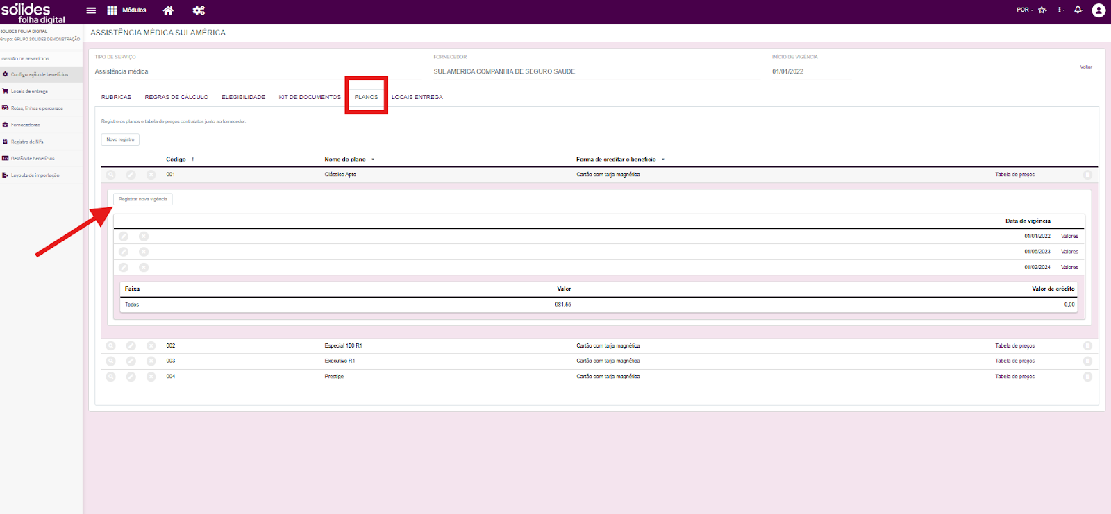Delete the 01/02/2024 vigência row
Viewport: 1111px width, 514px height.
[x=144, y=267]
